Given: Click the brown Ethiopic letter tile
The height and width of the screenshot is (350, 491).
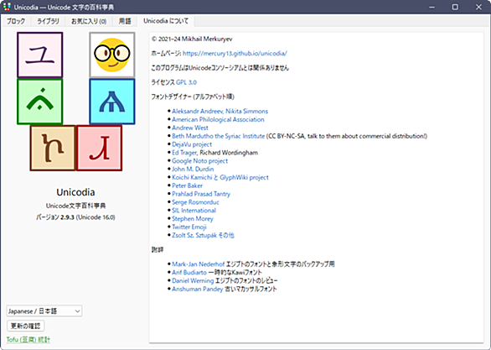Looking at the screenshot, I should coord(53,148).
